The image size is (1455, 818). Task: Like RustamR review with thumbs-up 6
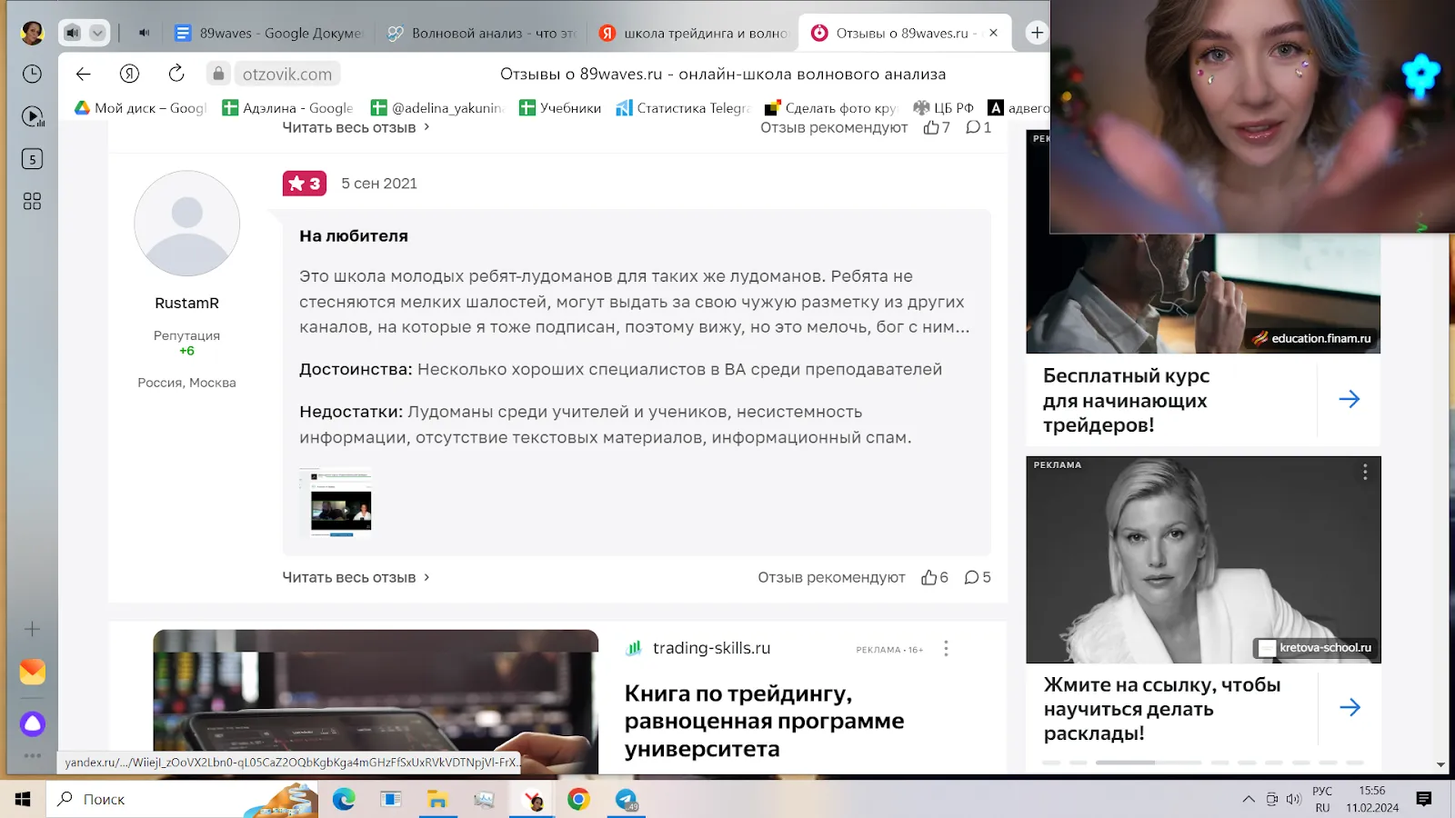[935, 577]
